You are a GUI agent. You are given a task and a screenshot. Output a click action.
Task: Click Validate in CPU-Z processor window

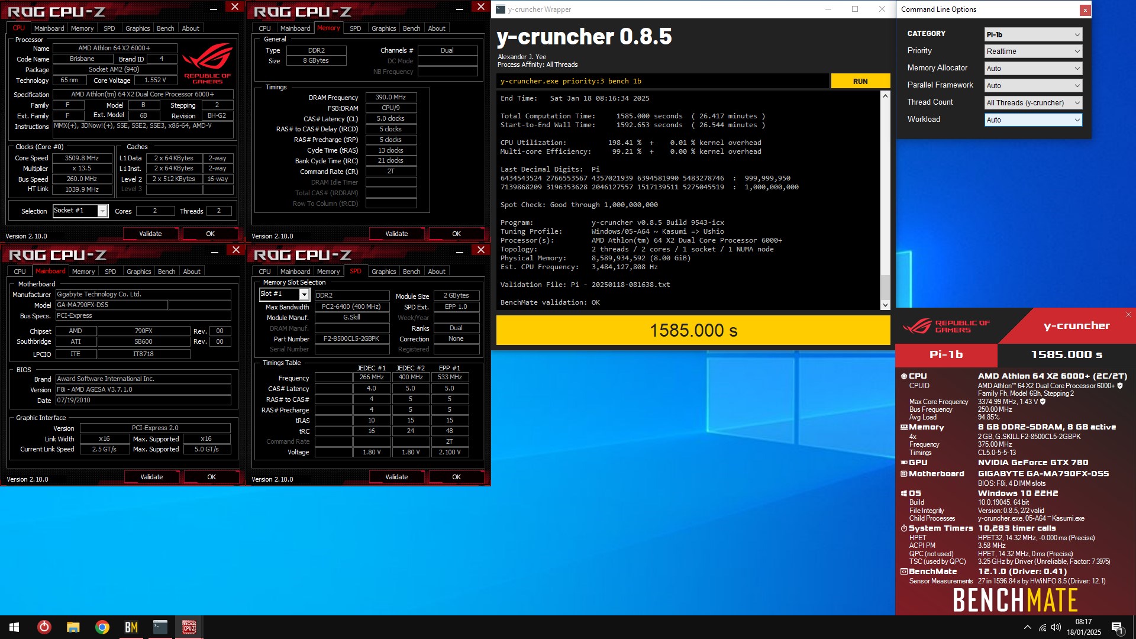tap(150, 234)
